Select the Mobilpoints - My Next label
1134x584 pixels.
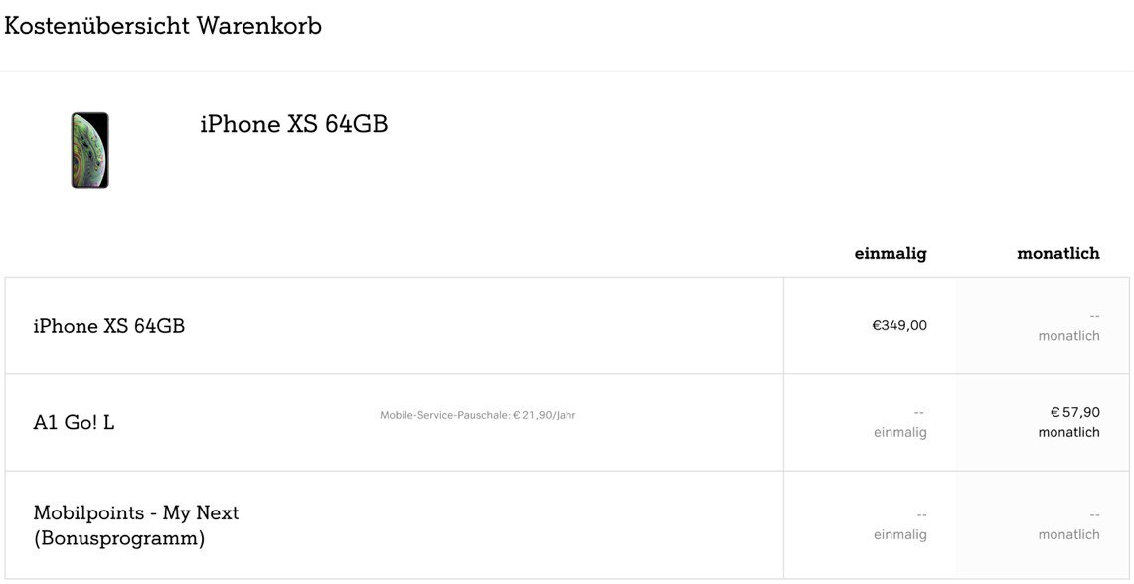(x=136, y=513)
